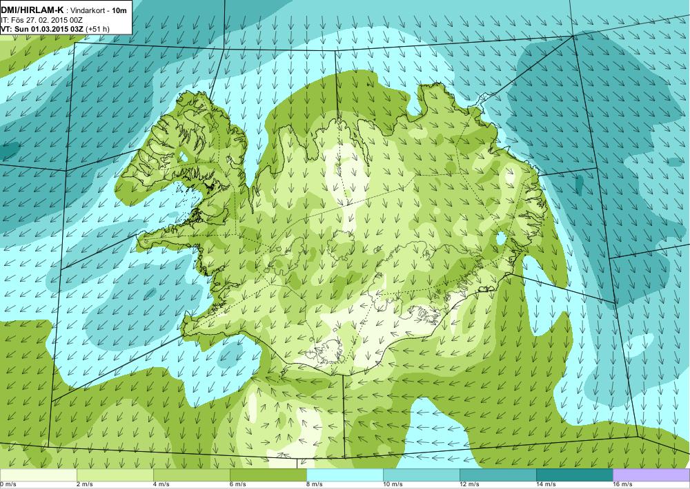The width and height of the screenshot is (690, 489).
Task: Select the '16 m/s' legend label
Action: click(x=622, y=485)
